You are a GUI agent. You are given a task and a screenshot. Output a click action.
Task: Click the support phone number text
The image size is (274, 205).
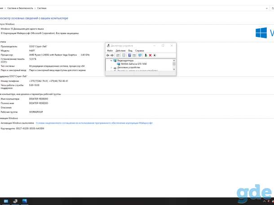[49, 81]
